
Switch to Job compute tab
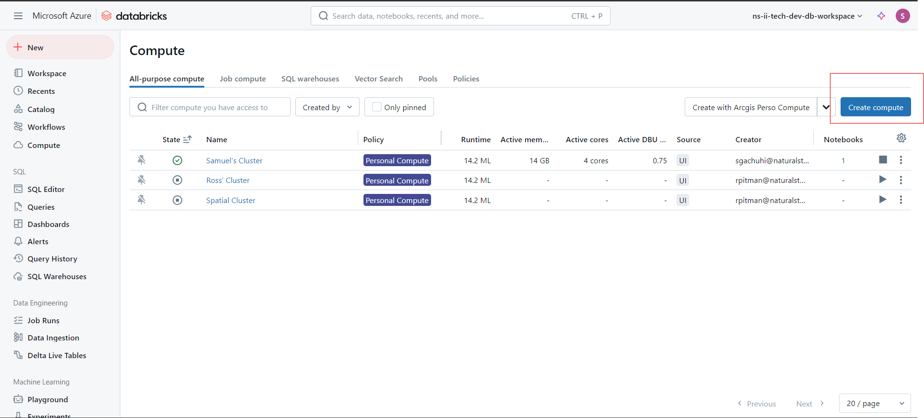243,79
